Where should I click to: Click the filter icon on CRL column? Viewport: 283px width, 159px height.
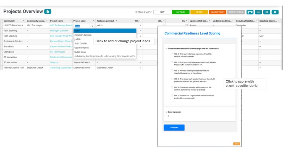tap(163, 21)
